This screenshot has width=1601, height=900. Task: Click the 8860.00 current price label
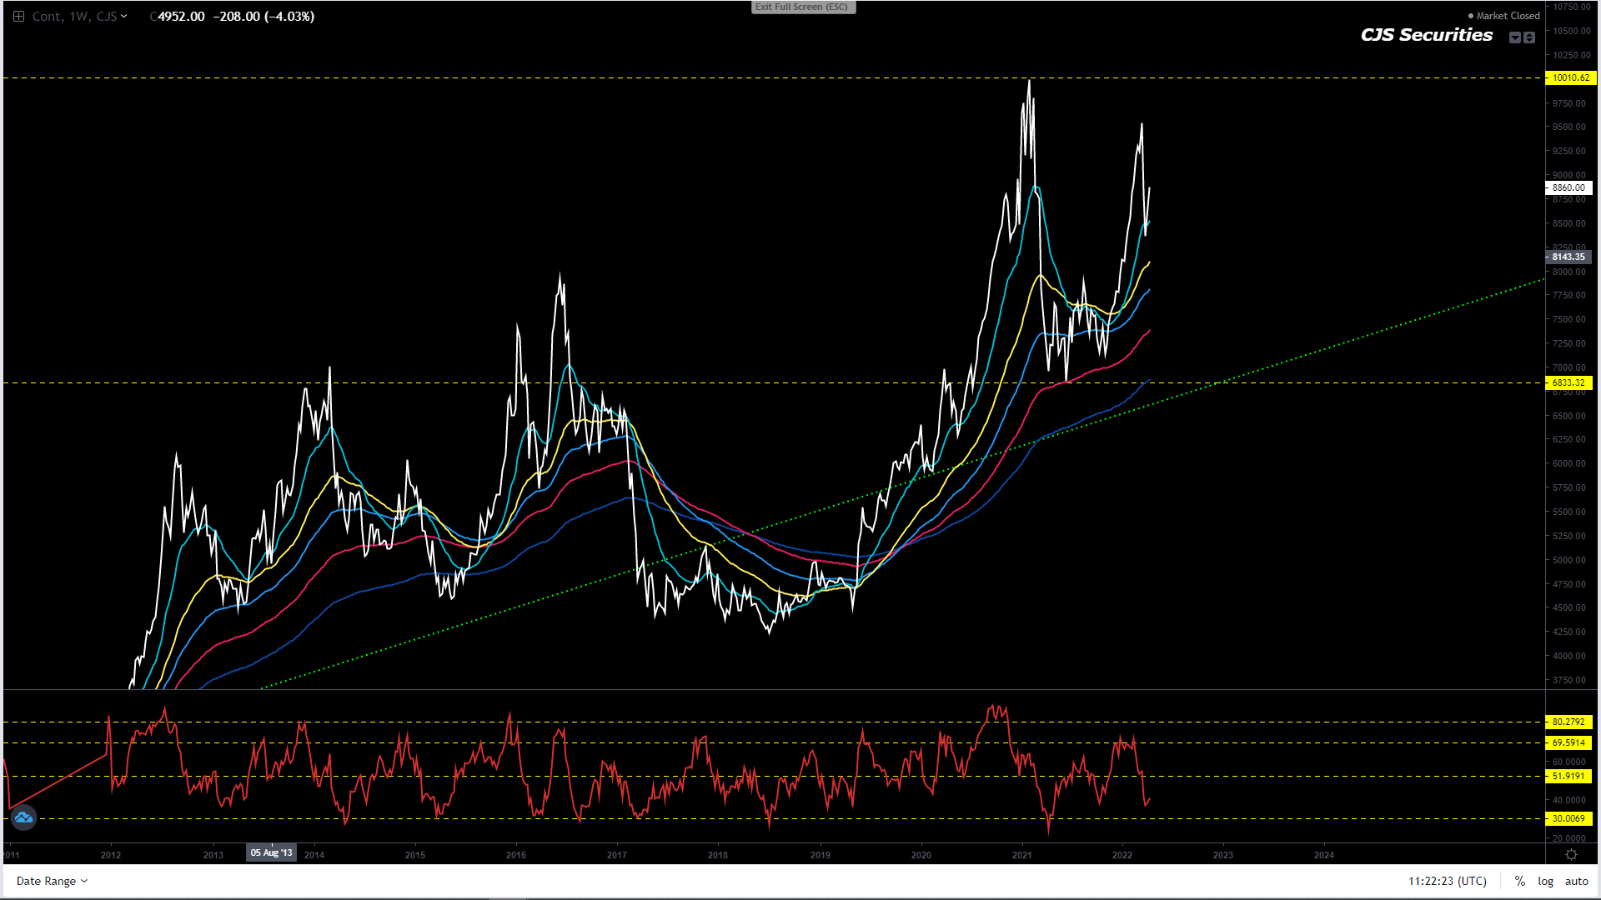tap(1568, 187)
